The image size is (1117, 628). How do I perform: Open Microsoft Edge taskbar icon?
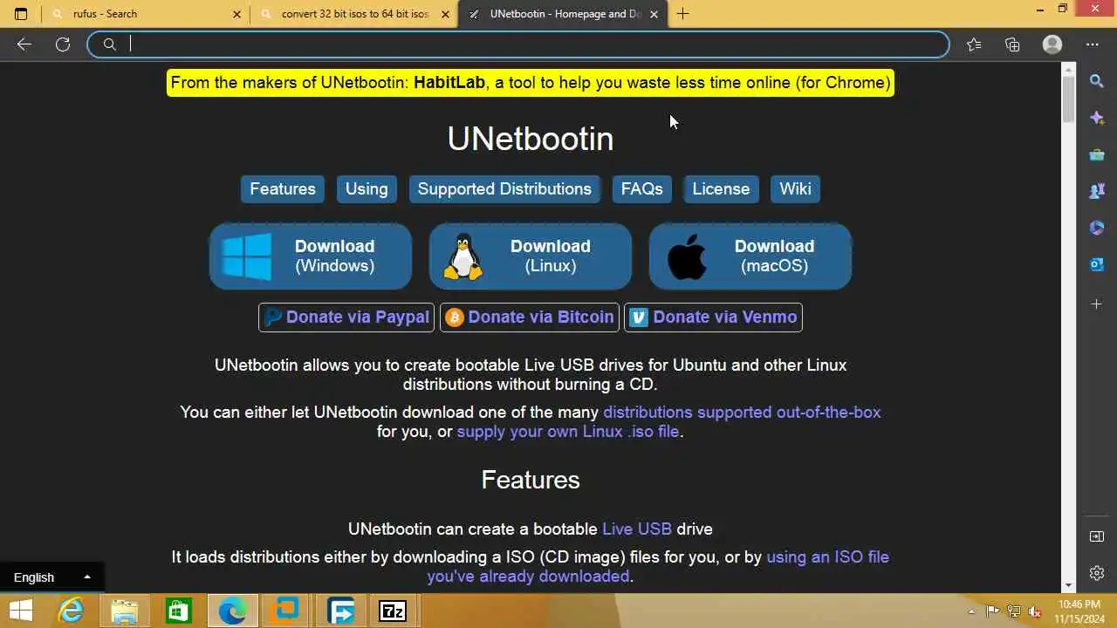[233, 611]
